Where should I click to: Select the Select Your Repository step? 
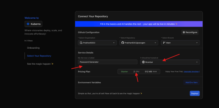39,56
